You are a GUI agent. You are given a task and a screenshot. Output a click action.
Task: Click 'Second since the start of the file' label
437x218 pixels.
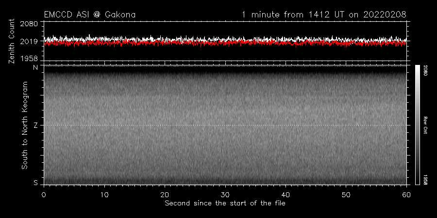225,203
